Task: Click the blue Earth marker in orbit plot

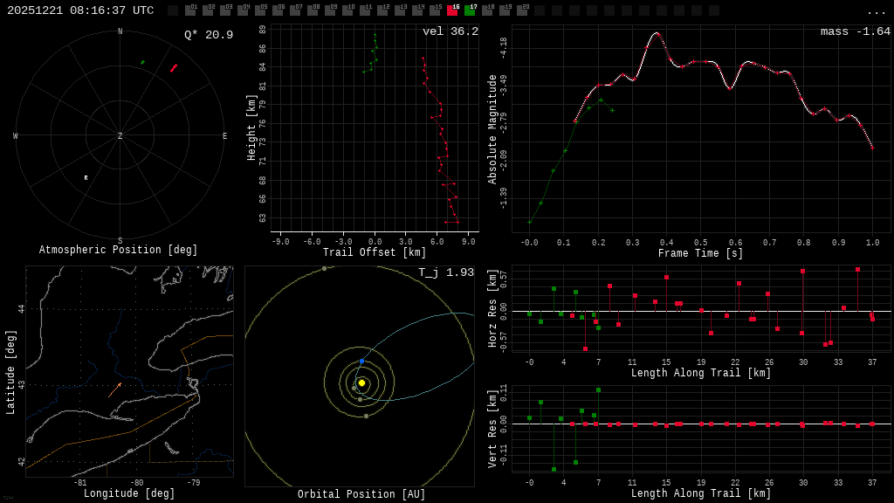Action: (361, 362)
